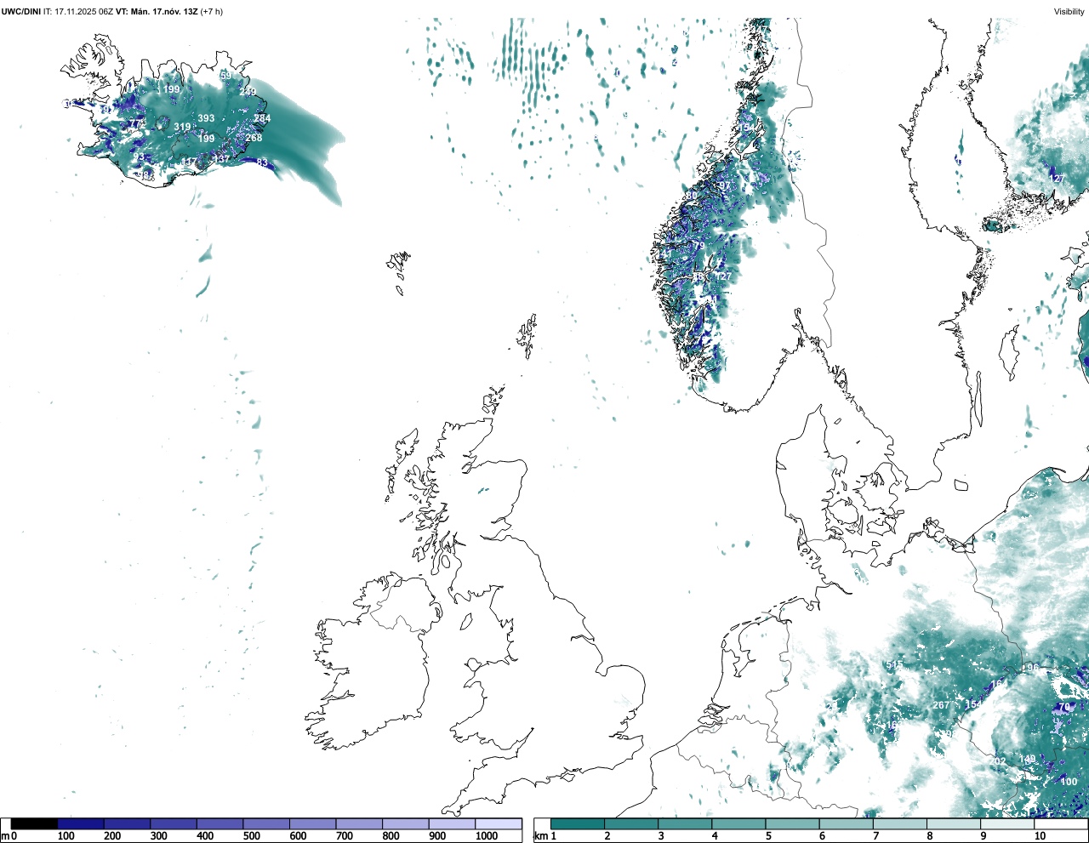Click the 500 tick label on metre legend
This screenshot has height=843, width=1089.
251,837
